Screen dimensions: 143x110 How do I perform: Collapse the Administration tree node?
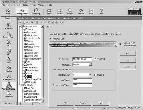(20, 26)
